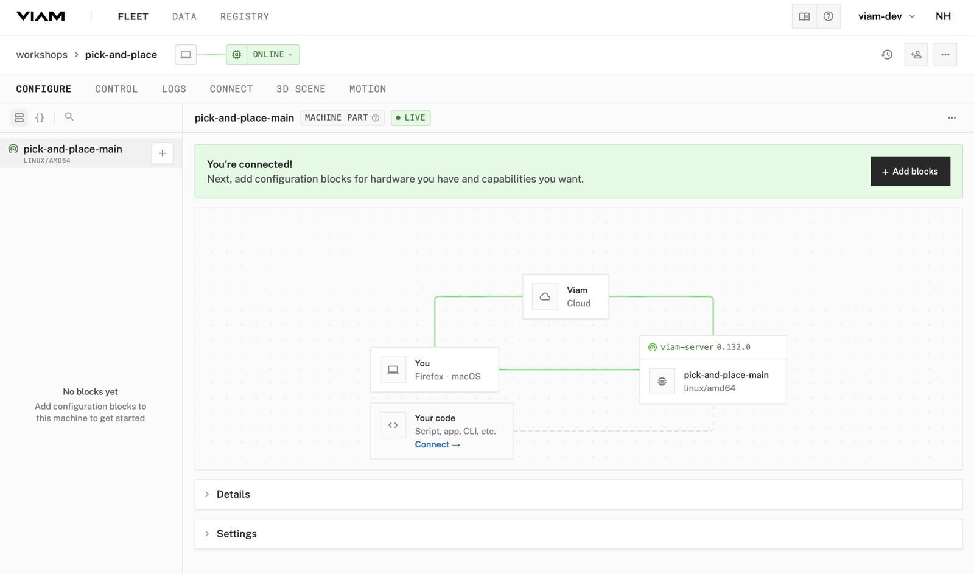Click the LIVE status badge
974x574 pixels.
(411, 118)
